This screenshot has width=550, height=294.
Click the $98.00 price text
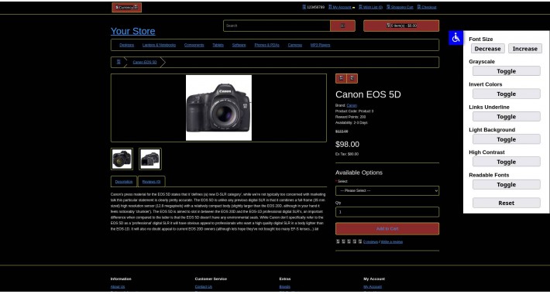tap(347, 145)
